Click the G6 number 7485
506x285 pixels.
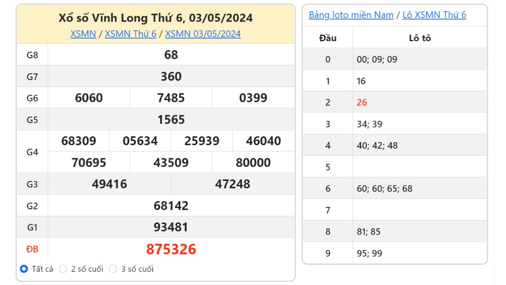(x=171, y=98)
